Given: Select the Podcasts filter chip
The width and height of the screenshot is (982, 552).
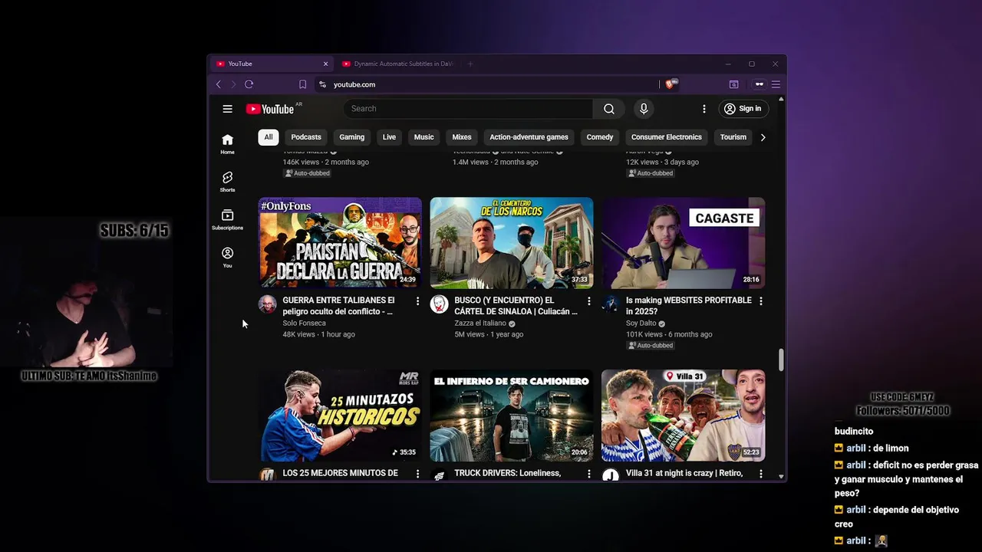Looking at the screenshot, I should (306, 137).
